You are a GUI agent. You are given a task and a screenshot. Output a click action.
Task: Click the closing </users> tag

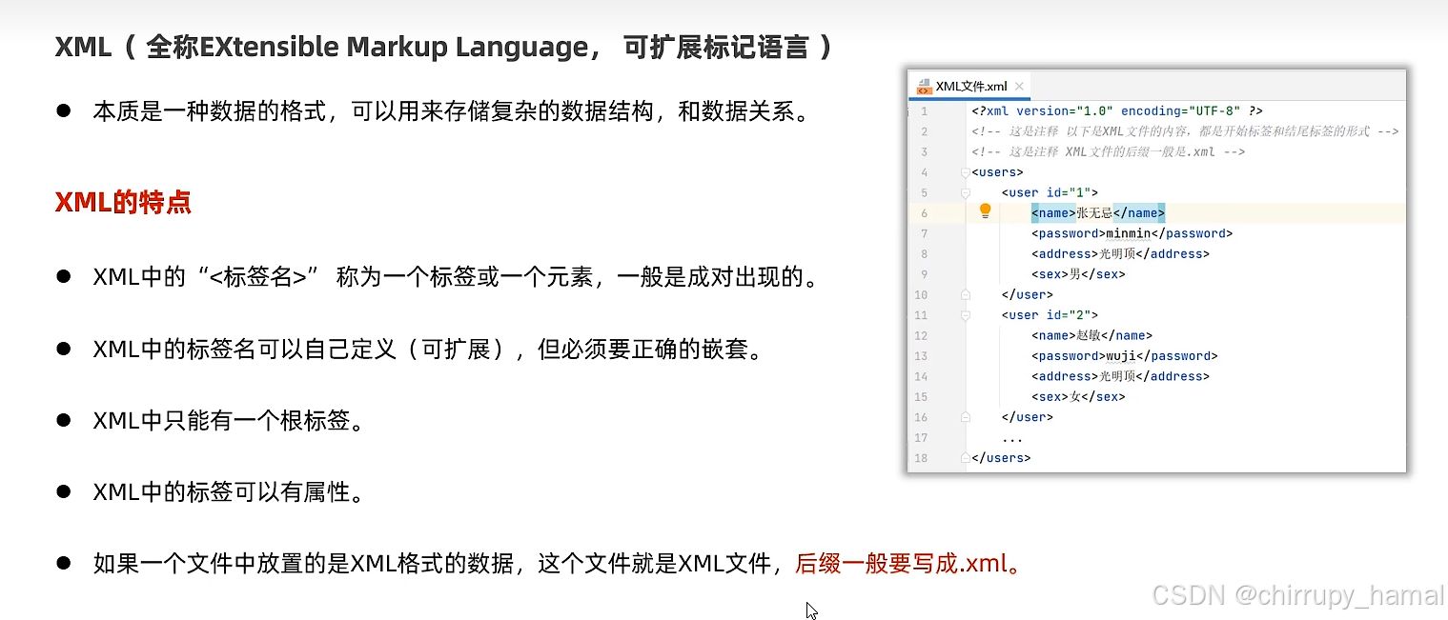[x=1001, y=458]
